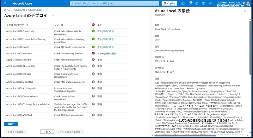253x138 pixels.
Task: Click 次へ: レビューと作成 button
Action: (70, 132)
